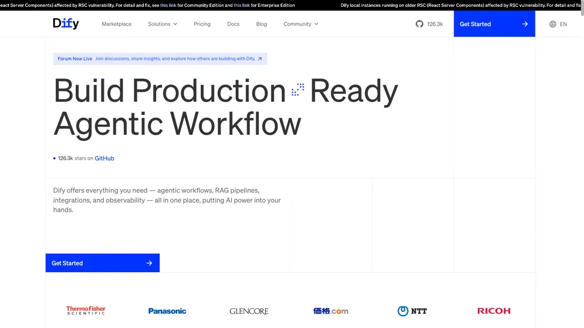Image resolution: width=584 pixels, height=328 pixels.
Task: Click the NTT logo
Action: (x=412, y=311)
